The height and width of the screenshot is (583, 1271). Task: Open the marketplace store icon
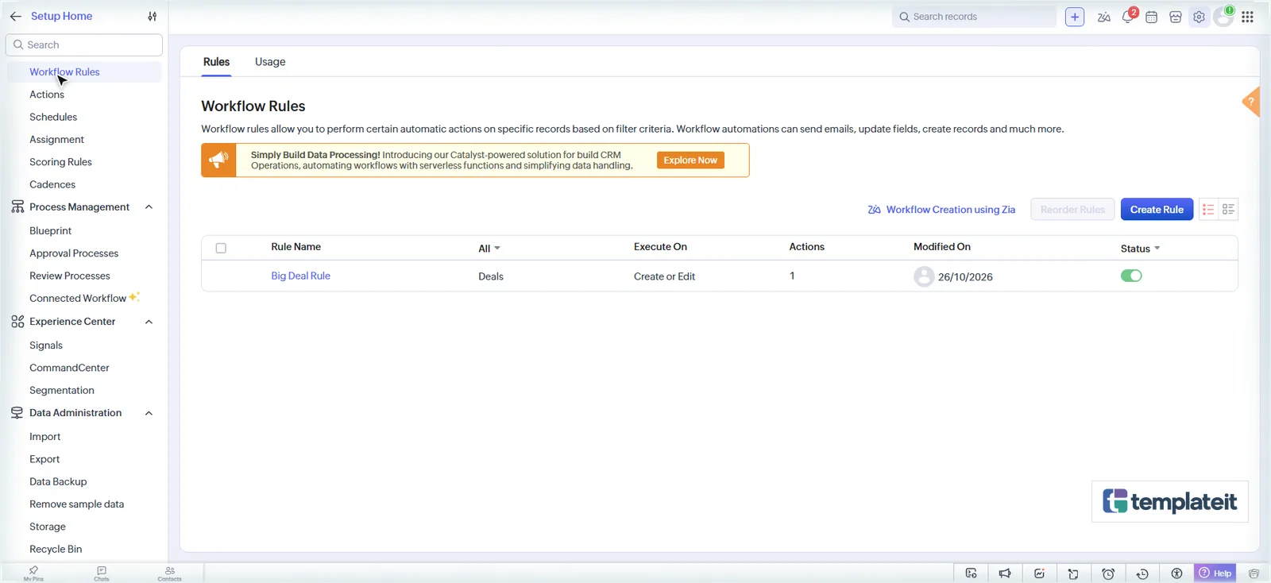click(1176, 17)
